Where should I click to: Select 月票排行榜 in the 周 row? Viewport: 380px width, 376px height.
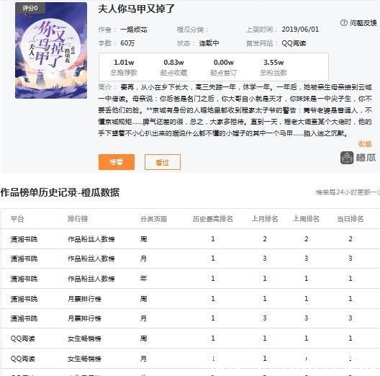[84, 299]
